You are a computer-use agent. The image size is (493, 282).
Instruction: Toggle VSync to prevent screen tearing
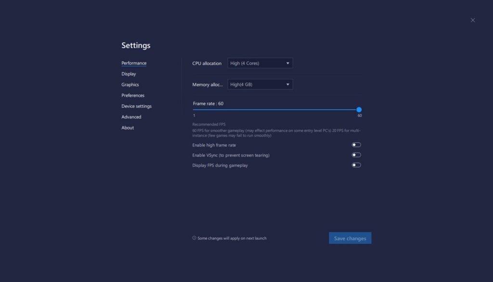click(356, 155)
